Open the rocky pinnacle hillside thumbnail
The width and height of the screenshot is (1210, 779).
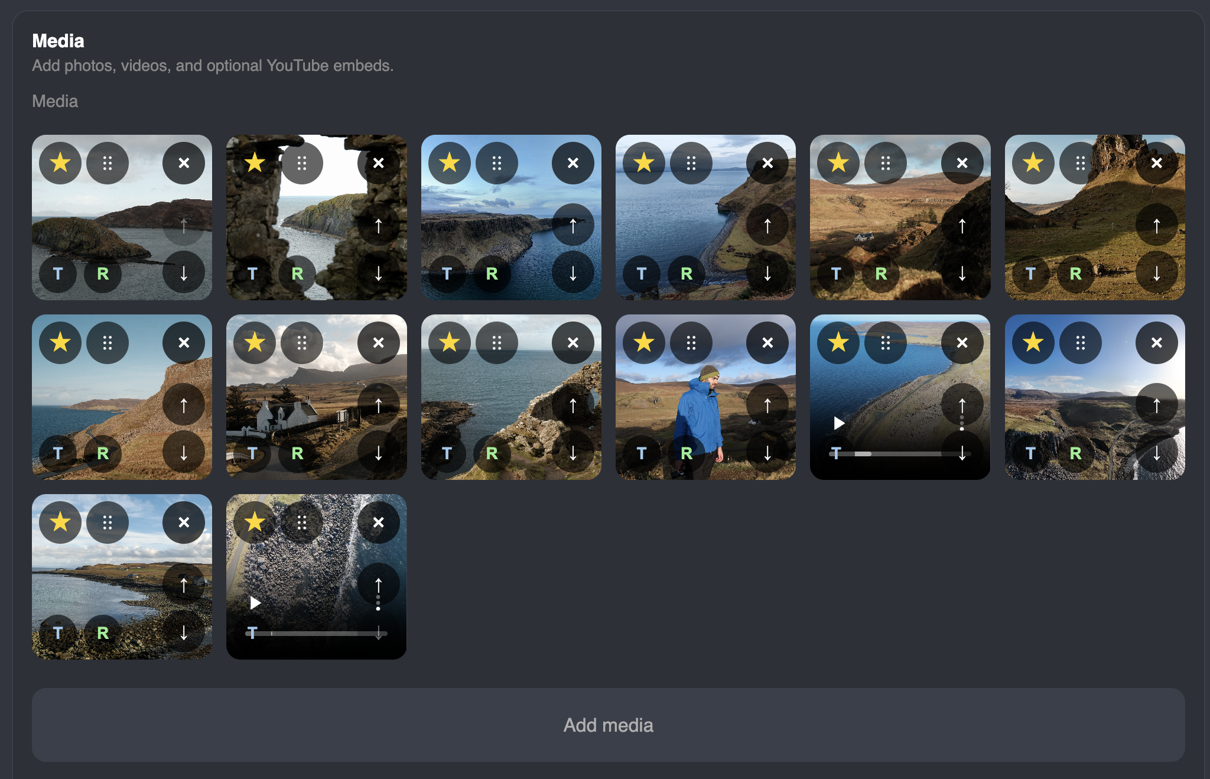tap(1095, 218)
